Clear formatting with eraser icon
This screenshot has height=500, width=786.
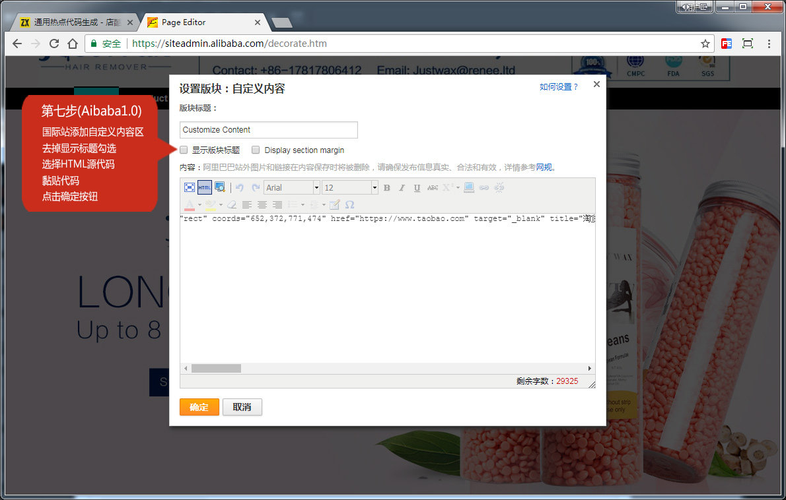click(232, 204)
